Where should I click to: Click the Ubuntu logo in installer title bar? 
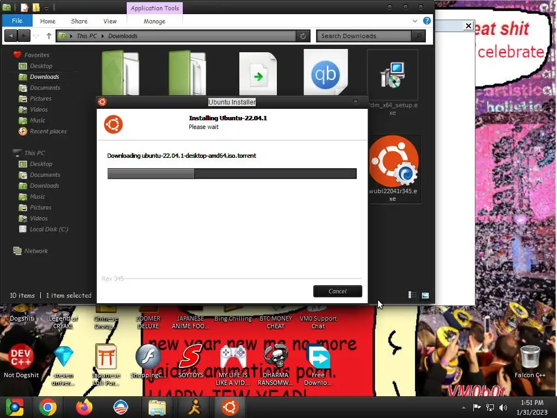102,102
